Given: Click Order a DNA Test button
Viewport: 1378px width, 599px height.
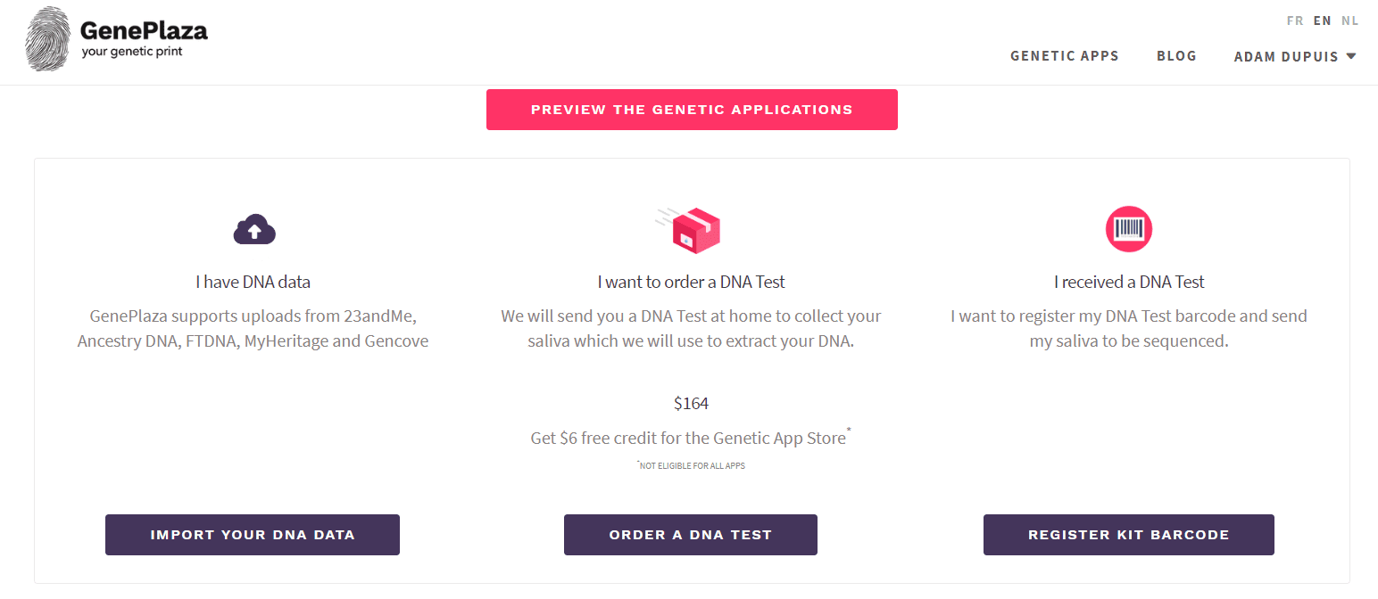Looking at the screenshot, I should tap(691, 535).
